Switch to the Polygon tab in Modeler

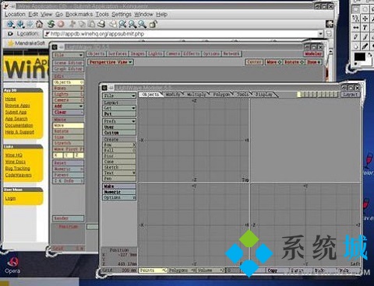[221, 95]
